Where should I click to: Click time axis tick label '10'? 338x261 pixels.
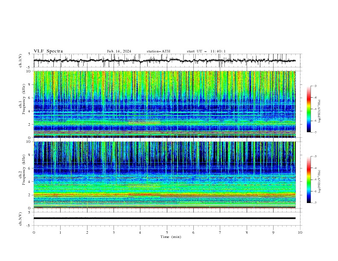coord(300,232)
